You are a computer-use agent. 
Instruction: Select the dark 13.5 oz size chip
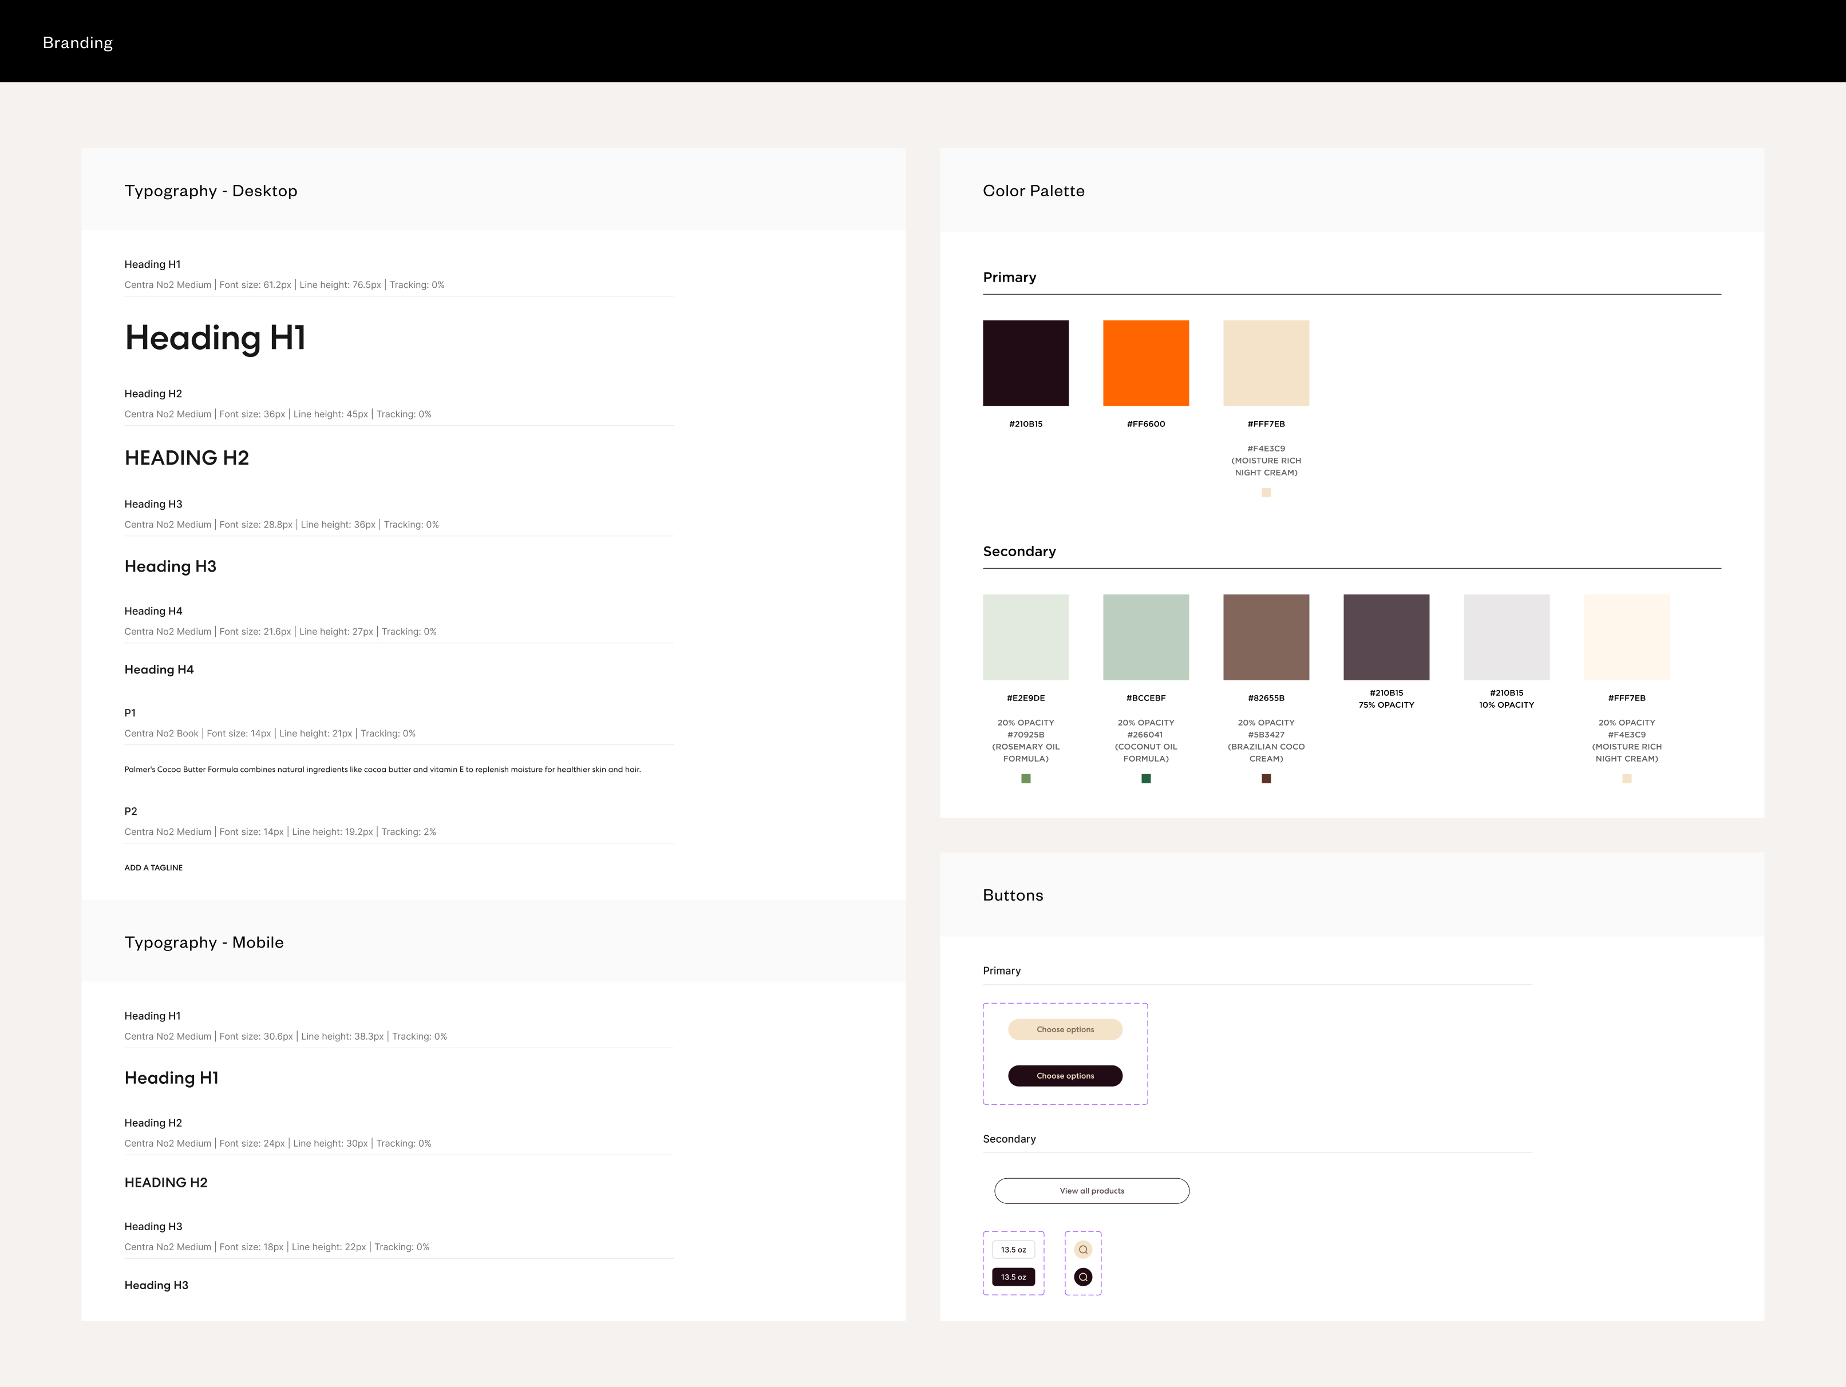[x=1013, y=1277]
